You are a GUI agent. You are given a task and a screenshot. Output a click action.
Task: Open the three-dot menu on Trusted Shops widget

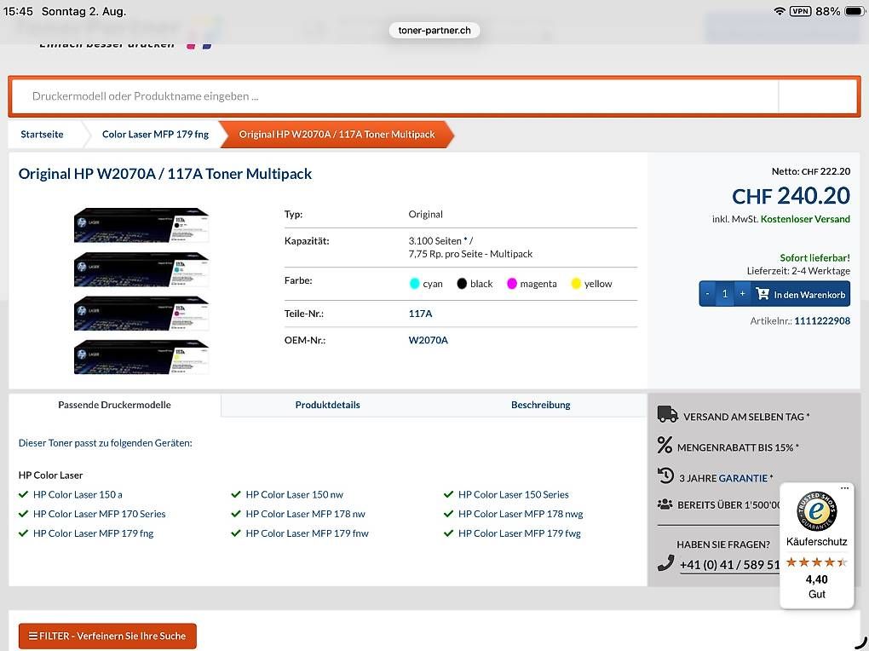[x=844, y=488]
